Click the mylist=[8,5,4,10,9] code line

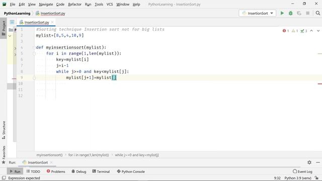(60, 35)
